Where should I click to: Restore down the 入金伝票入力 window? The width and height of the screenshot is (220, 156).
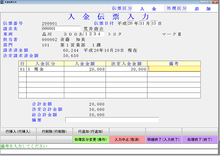click(x=209, y=2)
